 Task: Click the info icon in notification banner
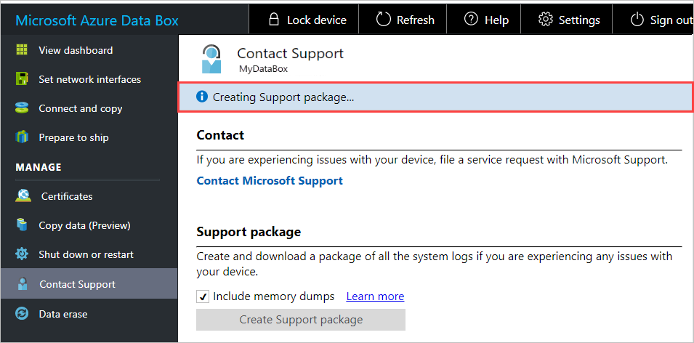pos(202,97)
